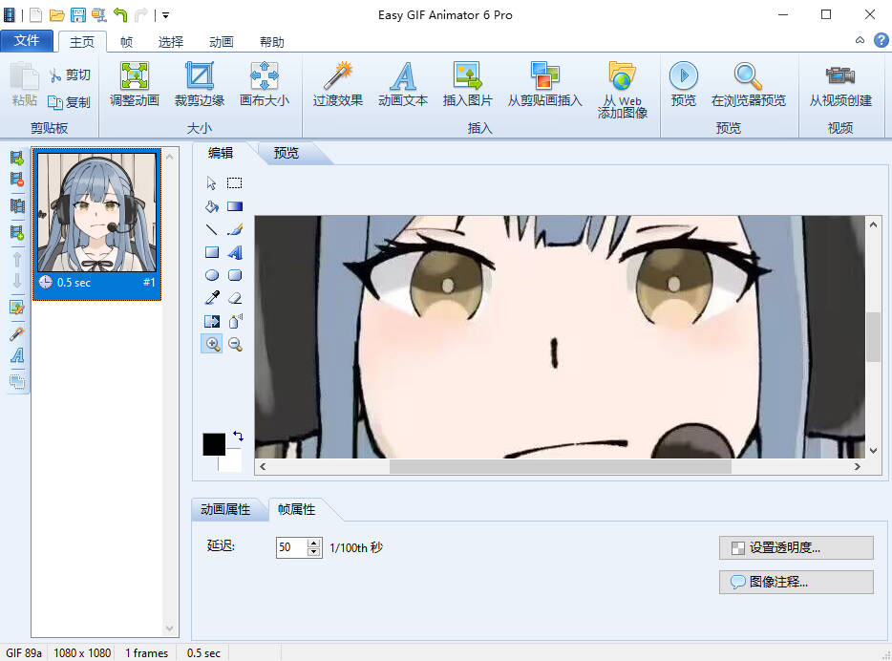Click the 裁剪边缘 crop edges icon
The width and height of the screenshot is (892, 661).
pyautogui.click(x=199, y=84)
